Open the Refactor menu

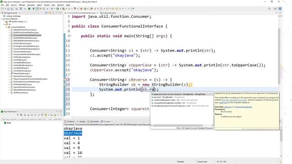[x=22, y=5]
